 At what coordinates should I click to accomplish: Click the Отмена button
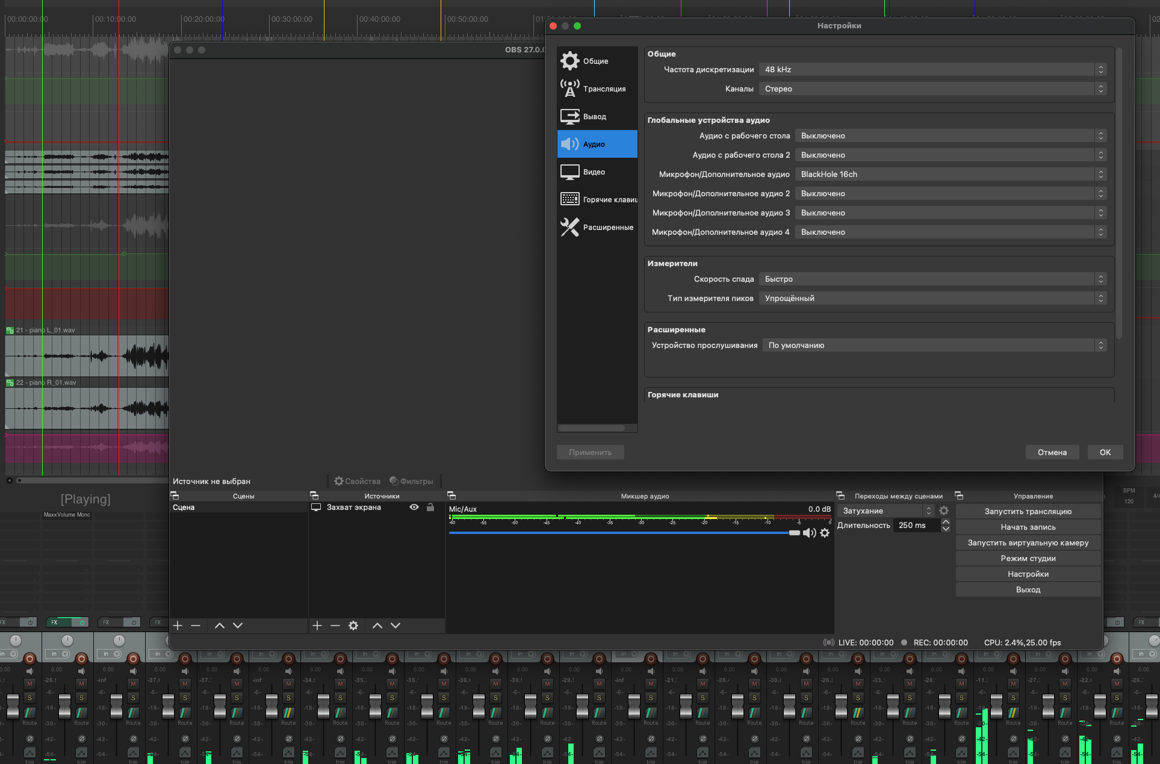(1052, 452)
